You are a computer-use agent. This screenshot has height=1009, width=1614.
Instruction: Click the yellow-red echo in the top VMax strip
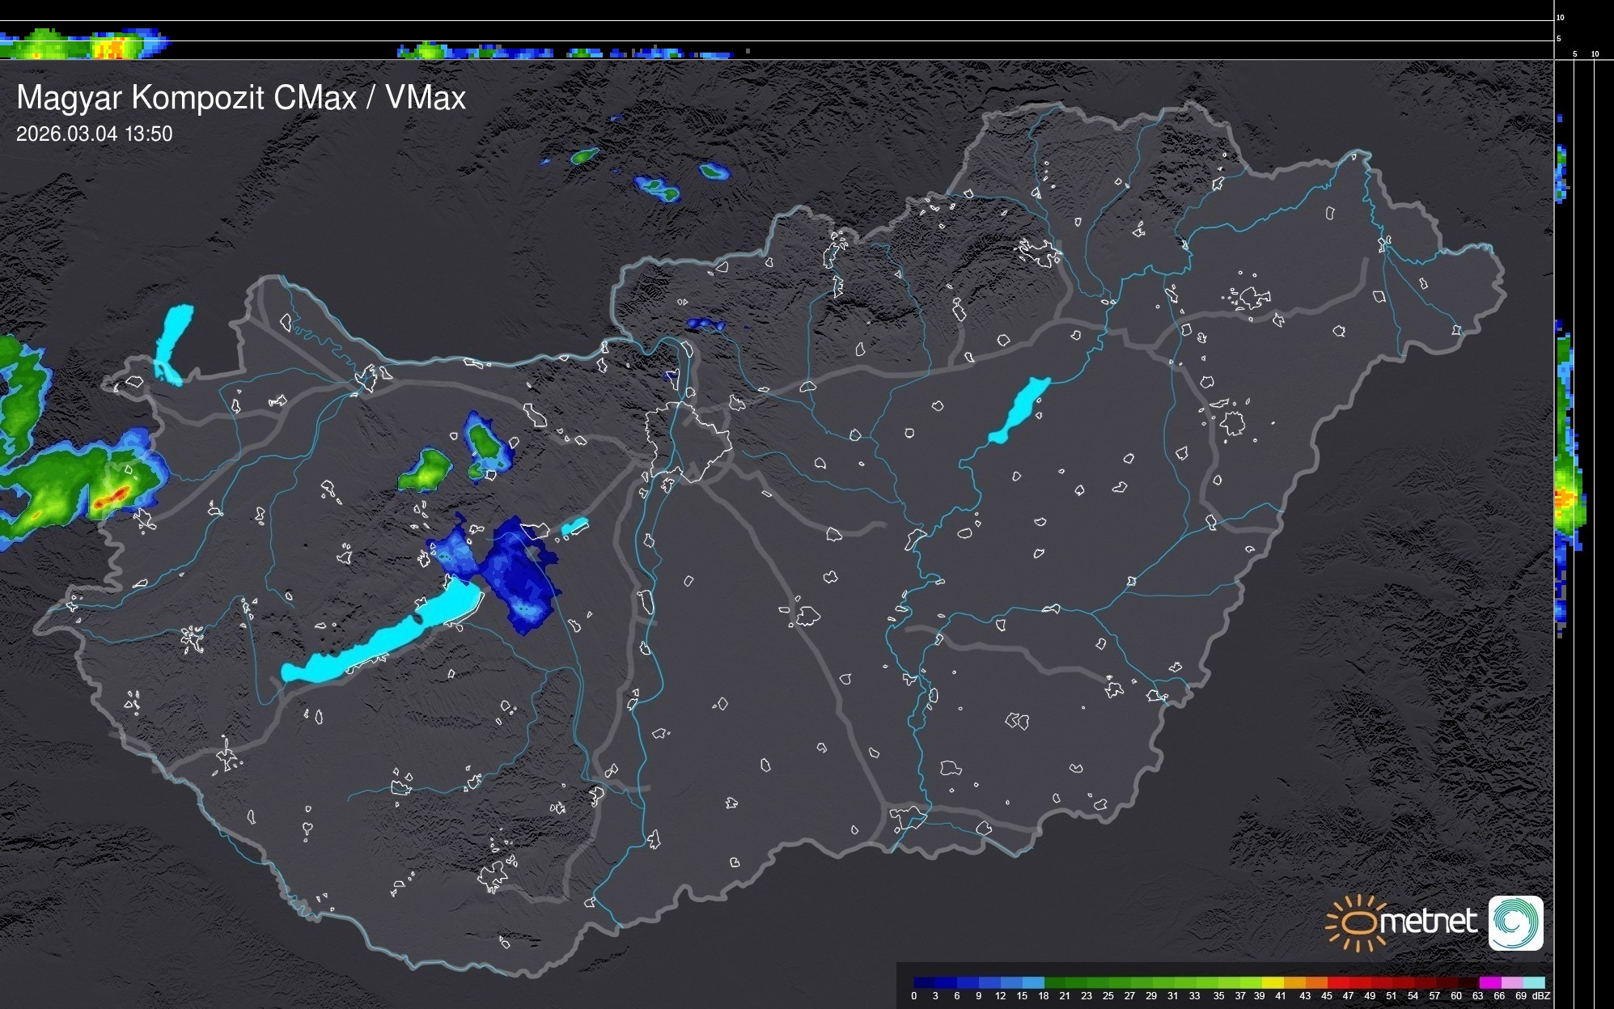click(109, 49)
